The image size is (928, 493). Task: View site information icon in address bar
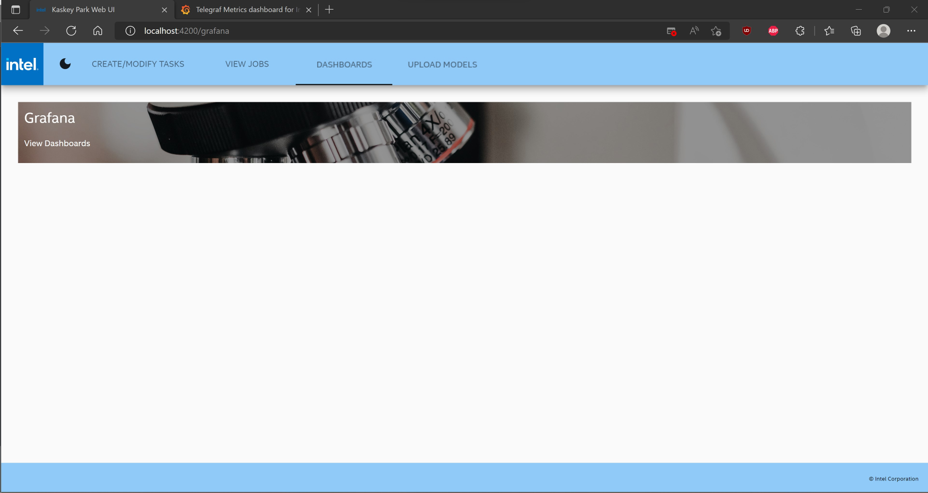point(130,31)
